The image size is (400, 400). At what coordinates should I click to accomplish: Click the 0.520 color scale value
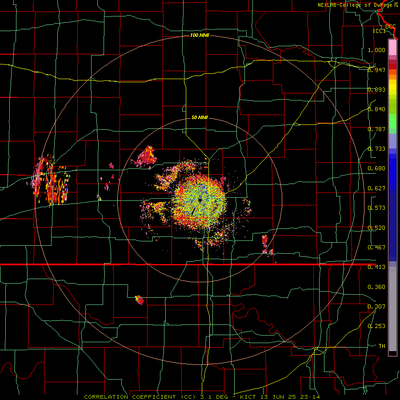tap(376, 228)
